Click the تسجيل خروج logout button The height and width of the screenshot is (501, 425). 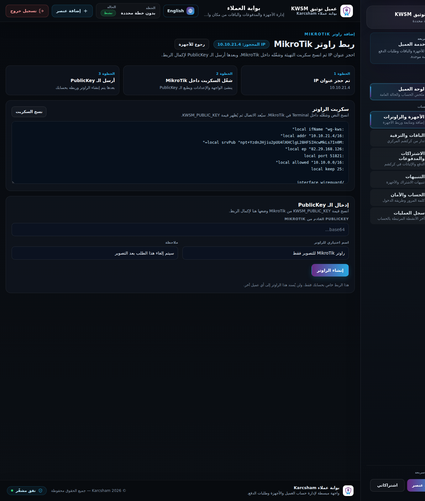click(27, 11)
